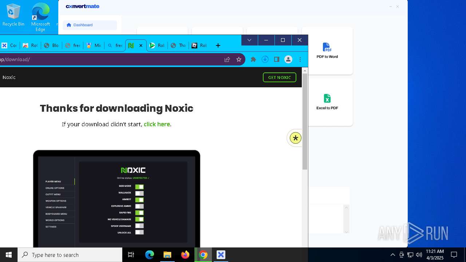The image size is (466, 262).
Task: Open Chrome tab search dropdown
Action: click(249, 40)
